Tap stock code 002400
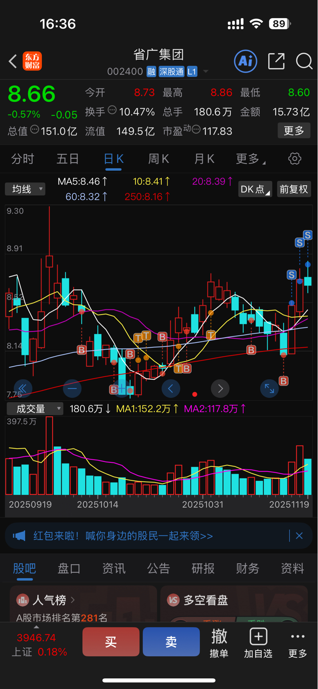 click(125, 72)
